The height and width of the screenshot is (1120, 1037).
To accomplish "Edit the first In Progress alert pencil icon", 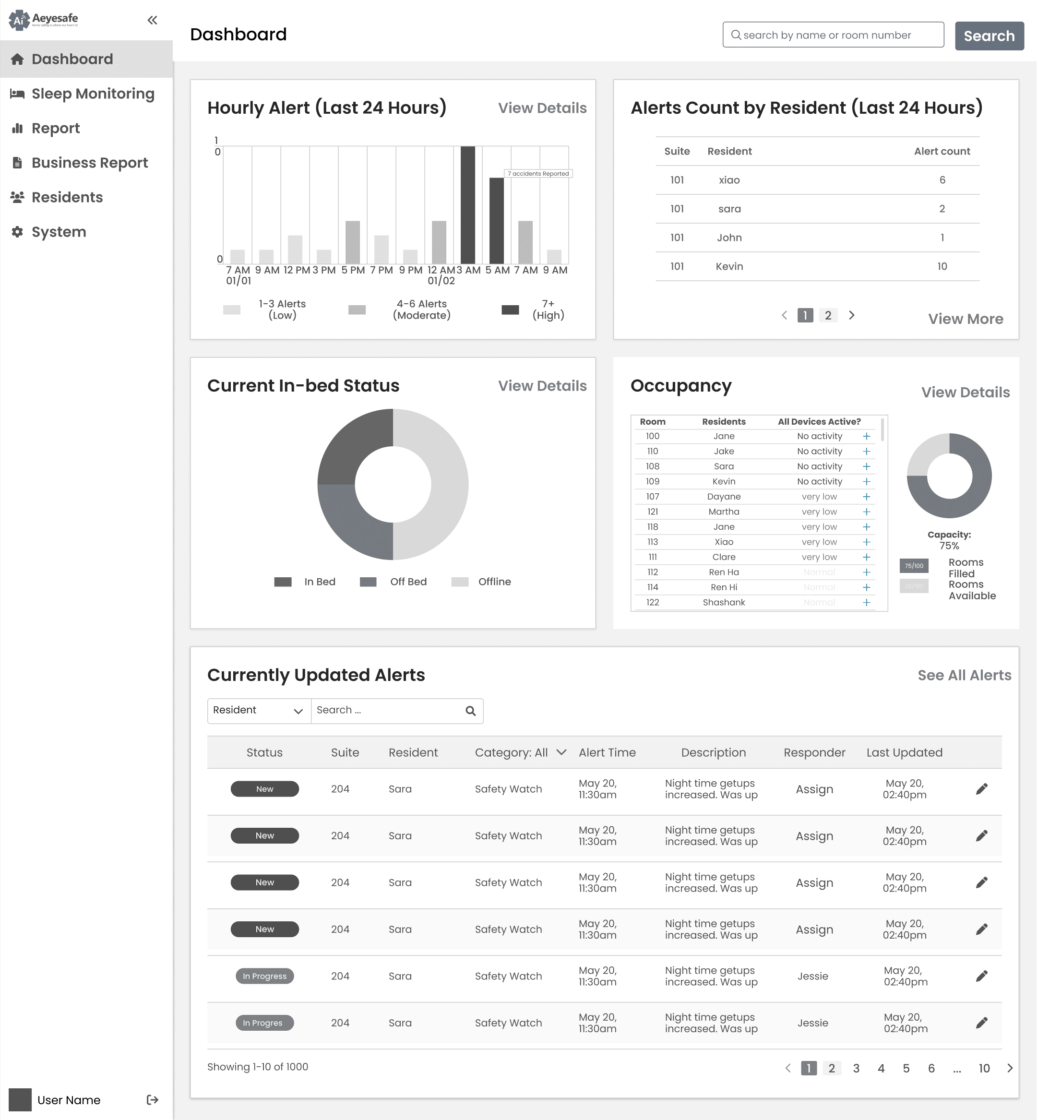I will (x=981, y=976).
